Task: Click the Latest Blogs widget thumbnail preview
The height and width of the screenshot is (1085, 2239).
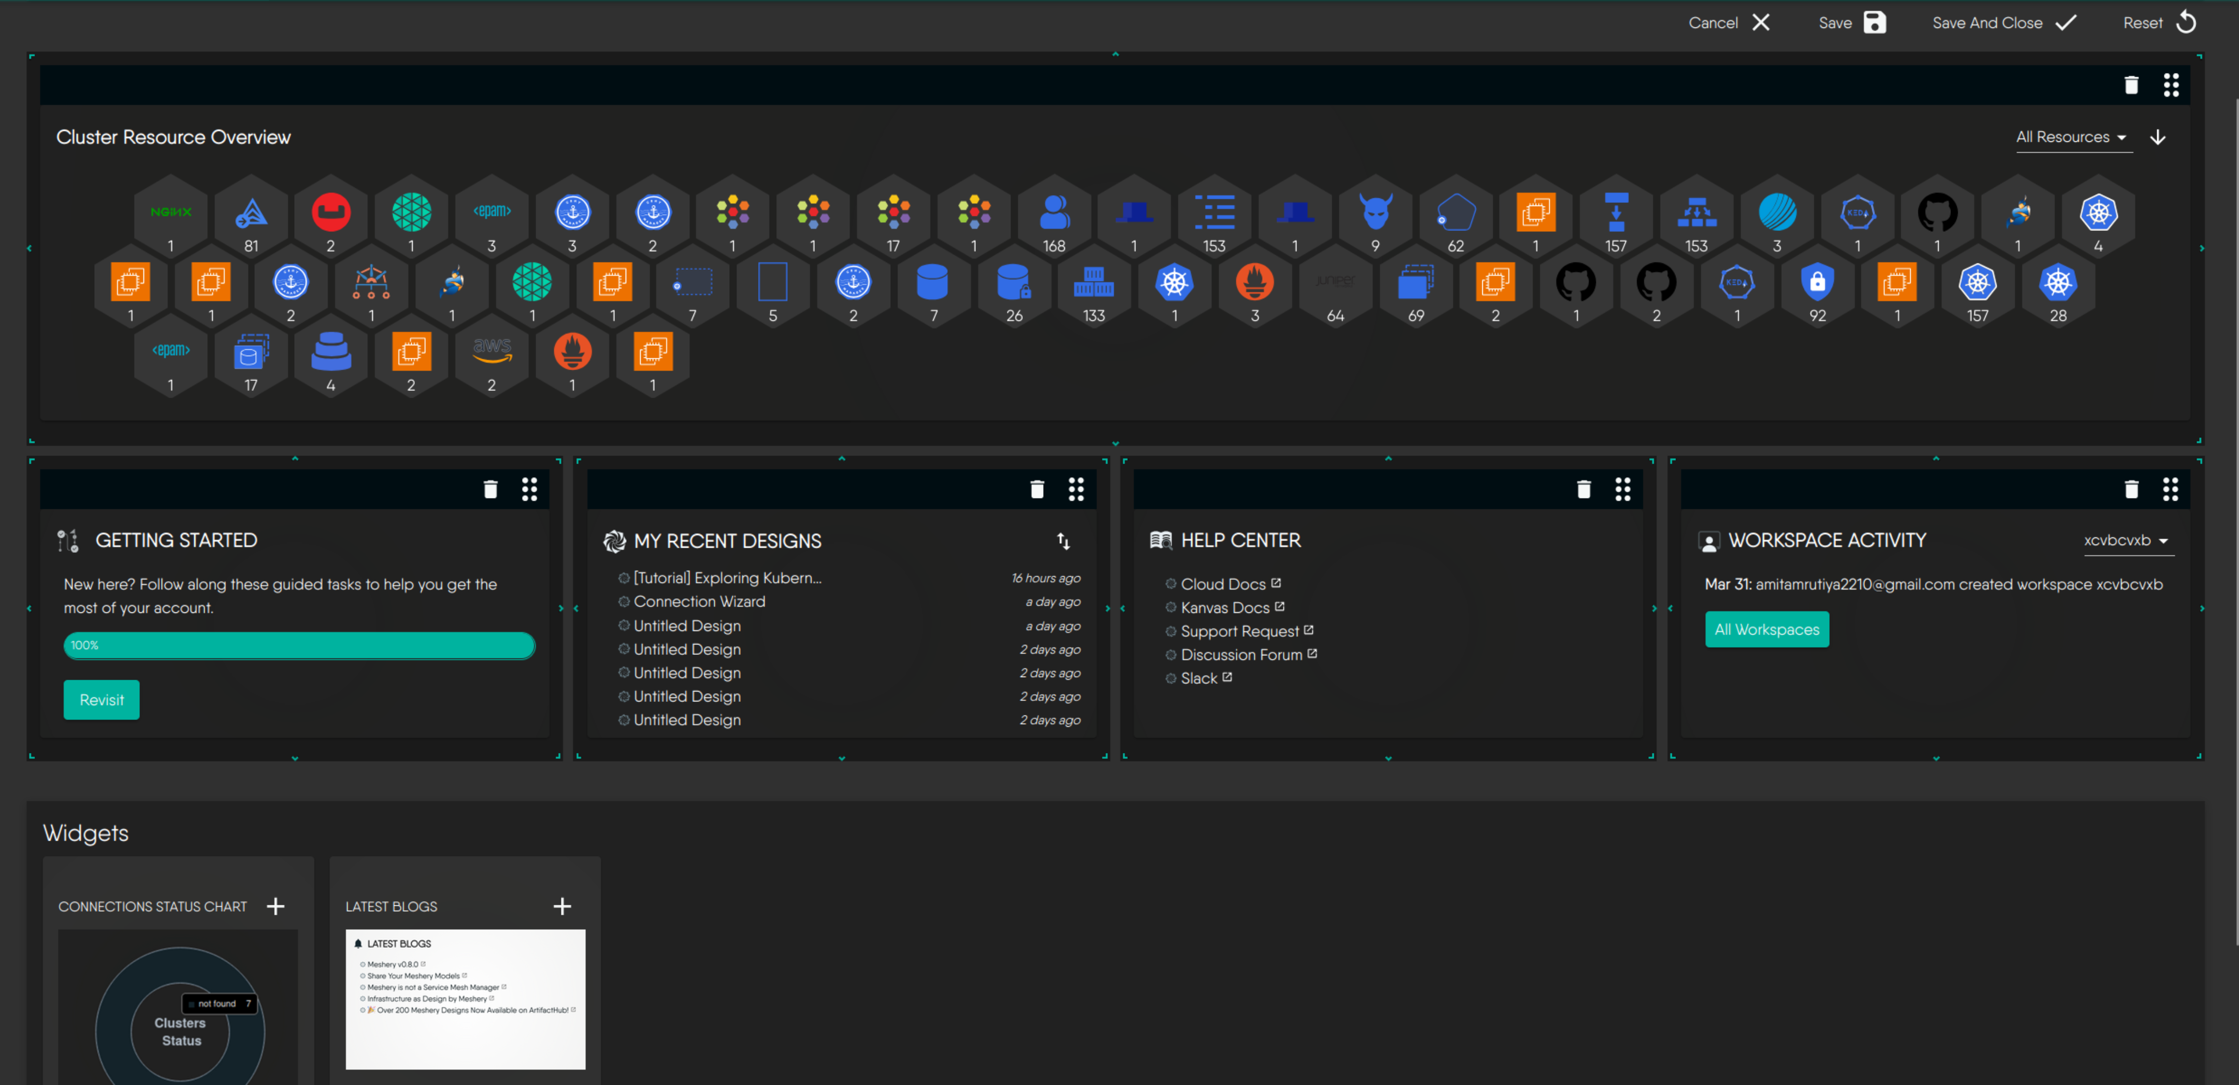Action: pos(465,999)
